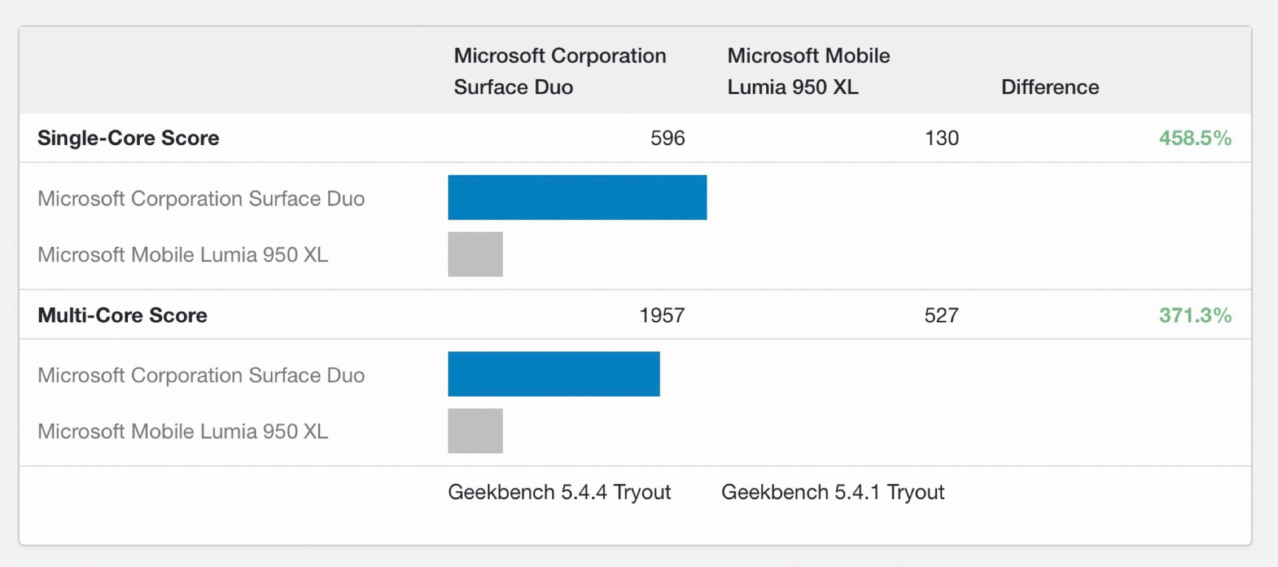Click Lumia 950 XL label under Single-Core Score

pos(183,254)
